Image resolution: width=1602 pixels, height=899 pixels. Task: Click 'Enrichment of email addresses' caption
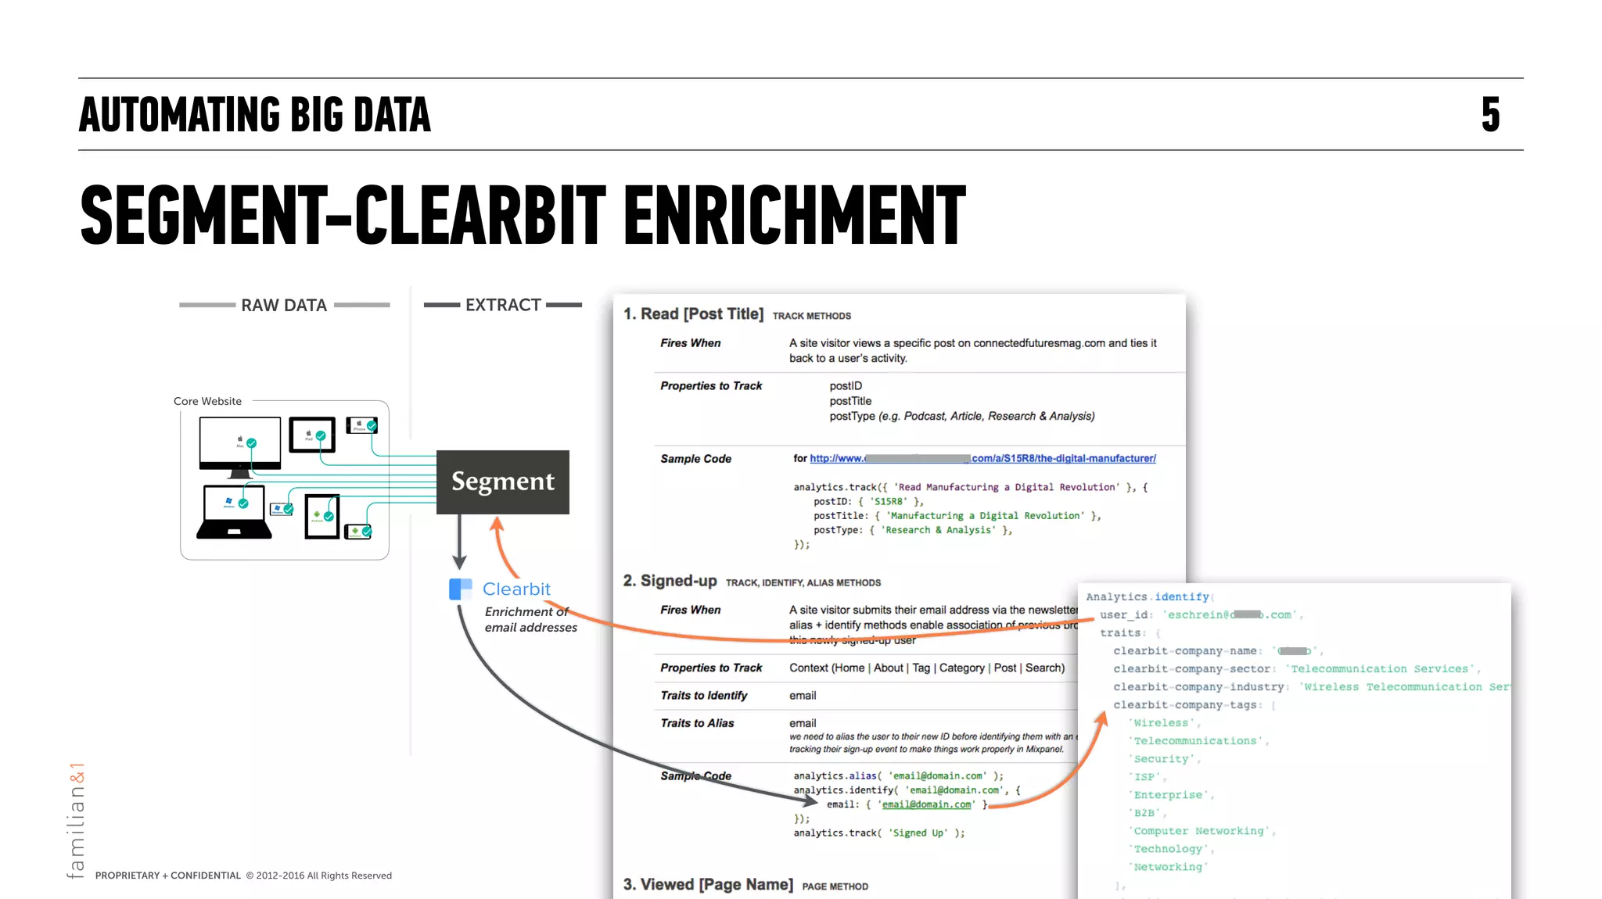click(530, 620)
